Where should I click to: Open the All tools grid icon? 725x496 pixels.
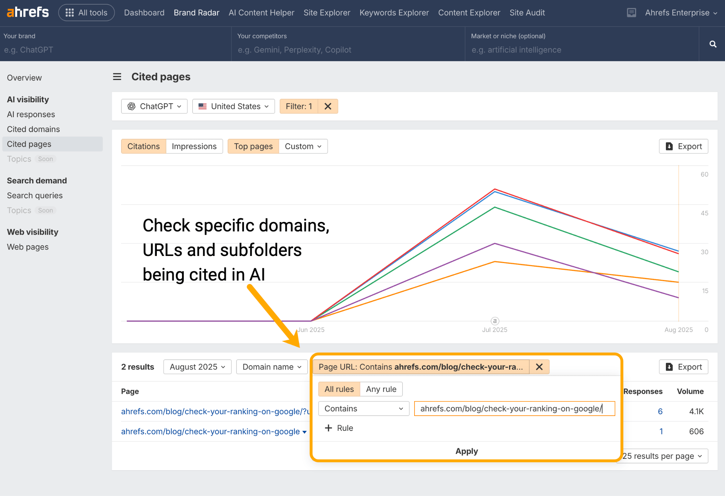[70, 12]
